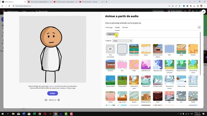Pick the Muelle background

[193, 96]
